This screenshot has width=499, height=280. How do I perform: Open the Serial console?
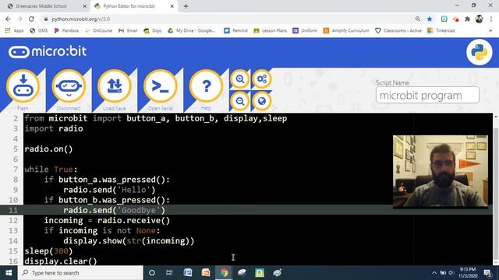161,86
